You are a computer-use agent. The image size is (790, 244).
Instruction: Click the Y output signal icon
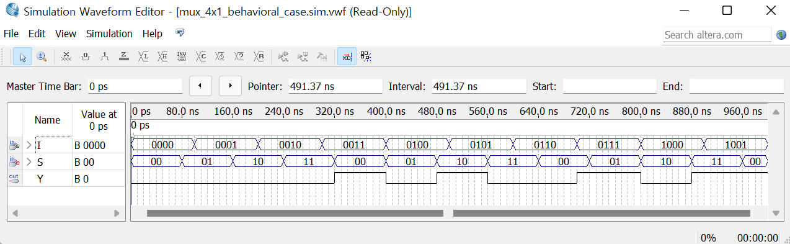pos(14,179)
